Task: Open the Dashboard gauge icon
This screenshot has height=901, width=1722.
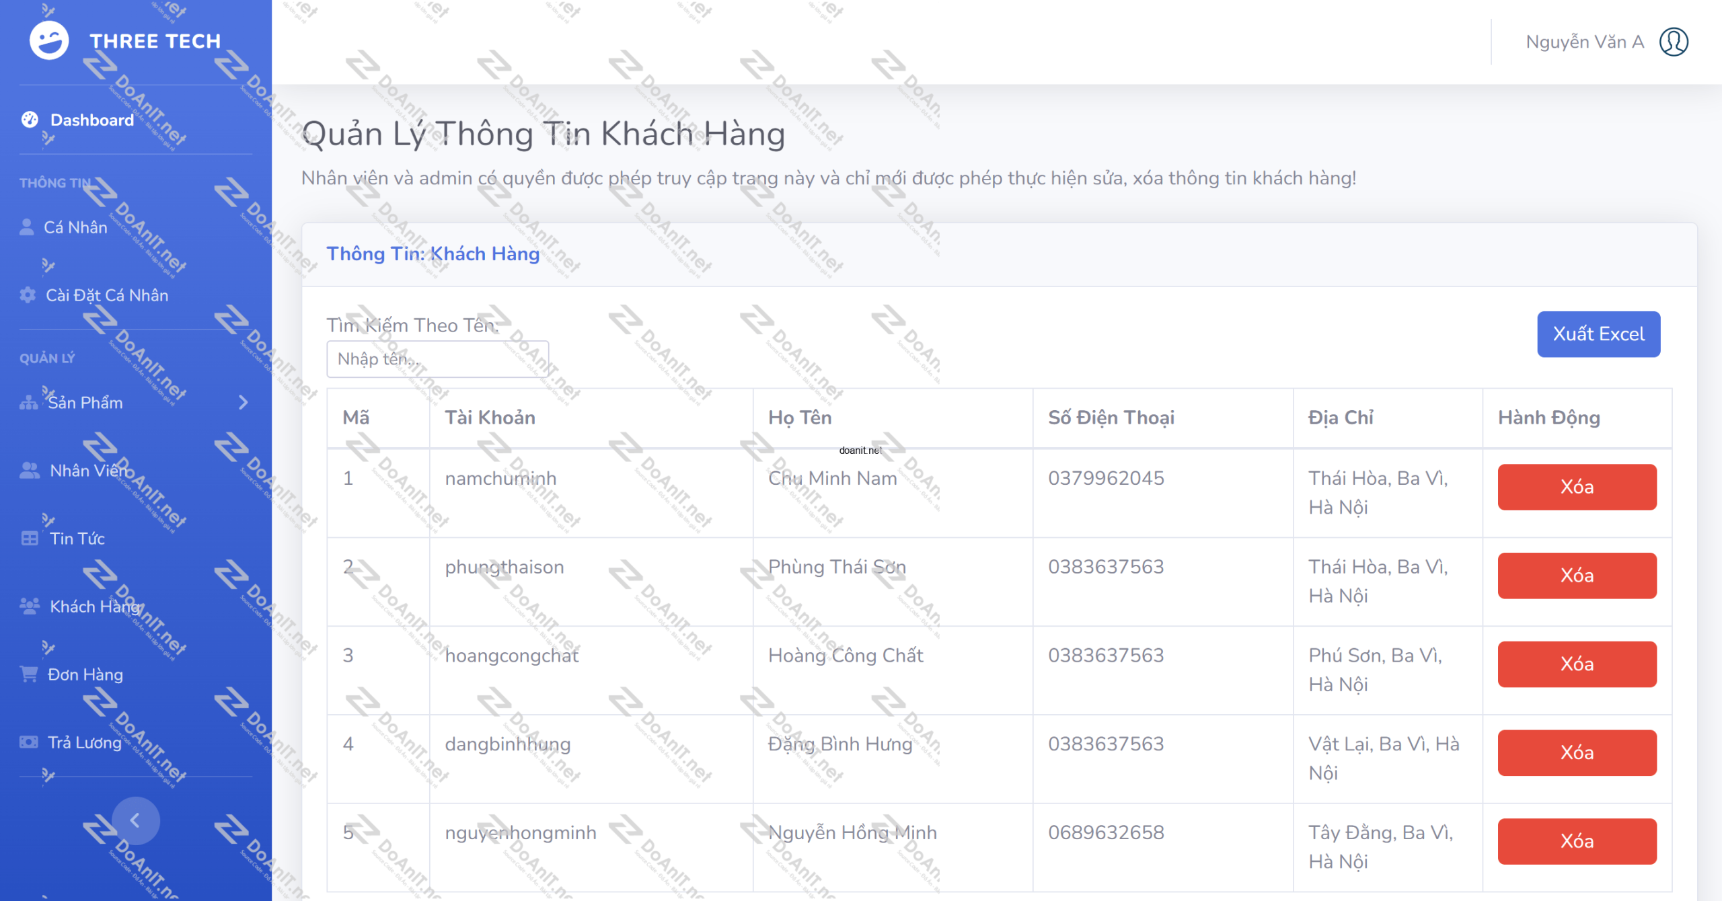Action: [x=30, y=120]
